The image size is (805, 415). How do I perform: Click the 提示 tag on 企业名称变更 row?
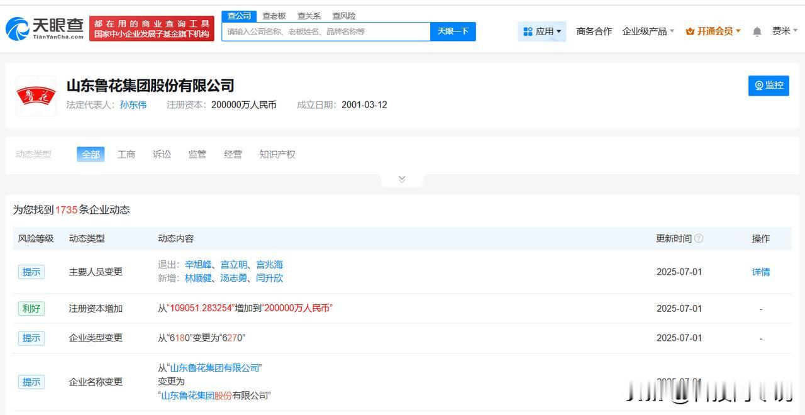[x=31, y=382]
